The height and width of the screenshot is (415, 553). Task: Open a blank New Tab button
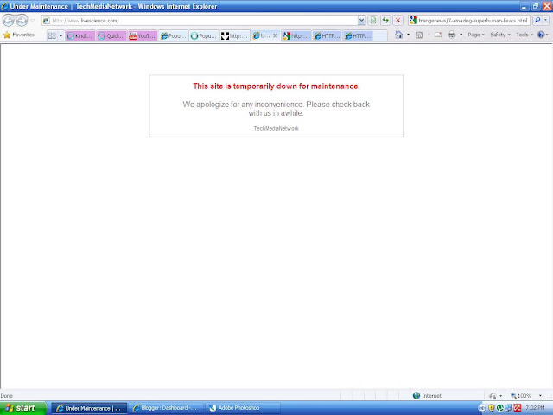(x=380, y=35)
